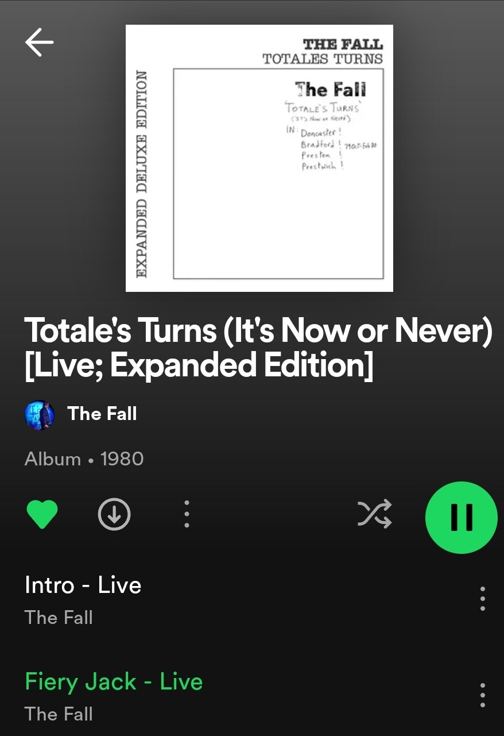Pause playback with the green button

click(x=461, y=517)
